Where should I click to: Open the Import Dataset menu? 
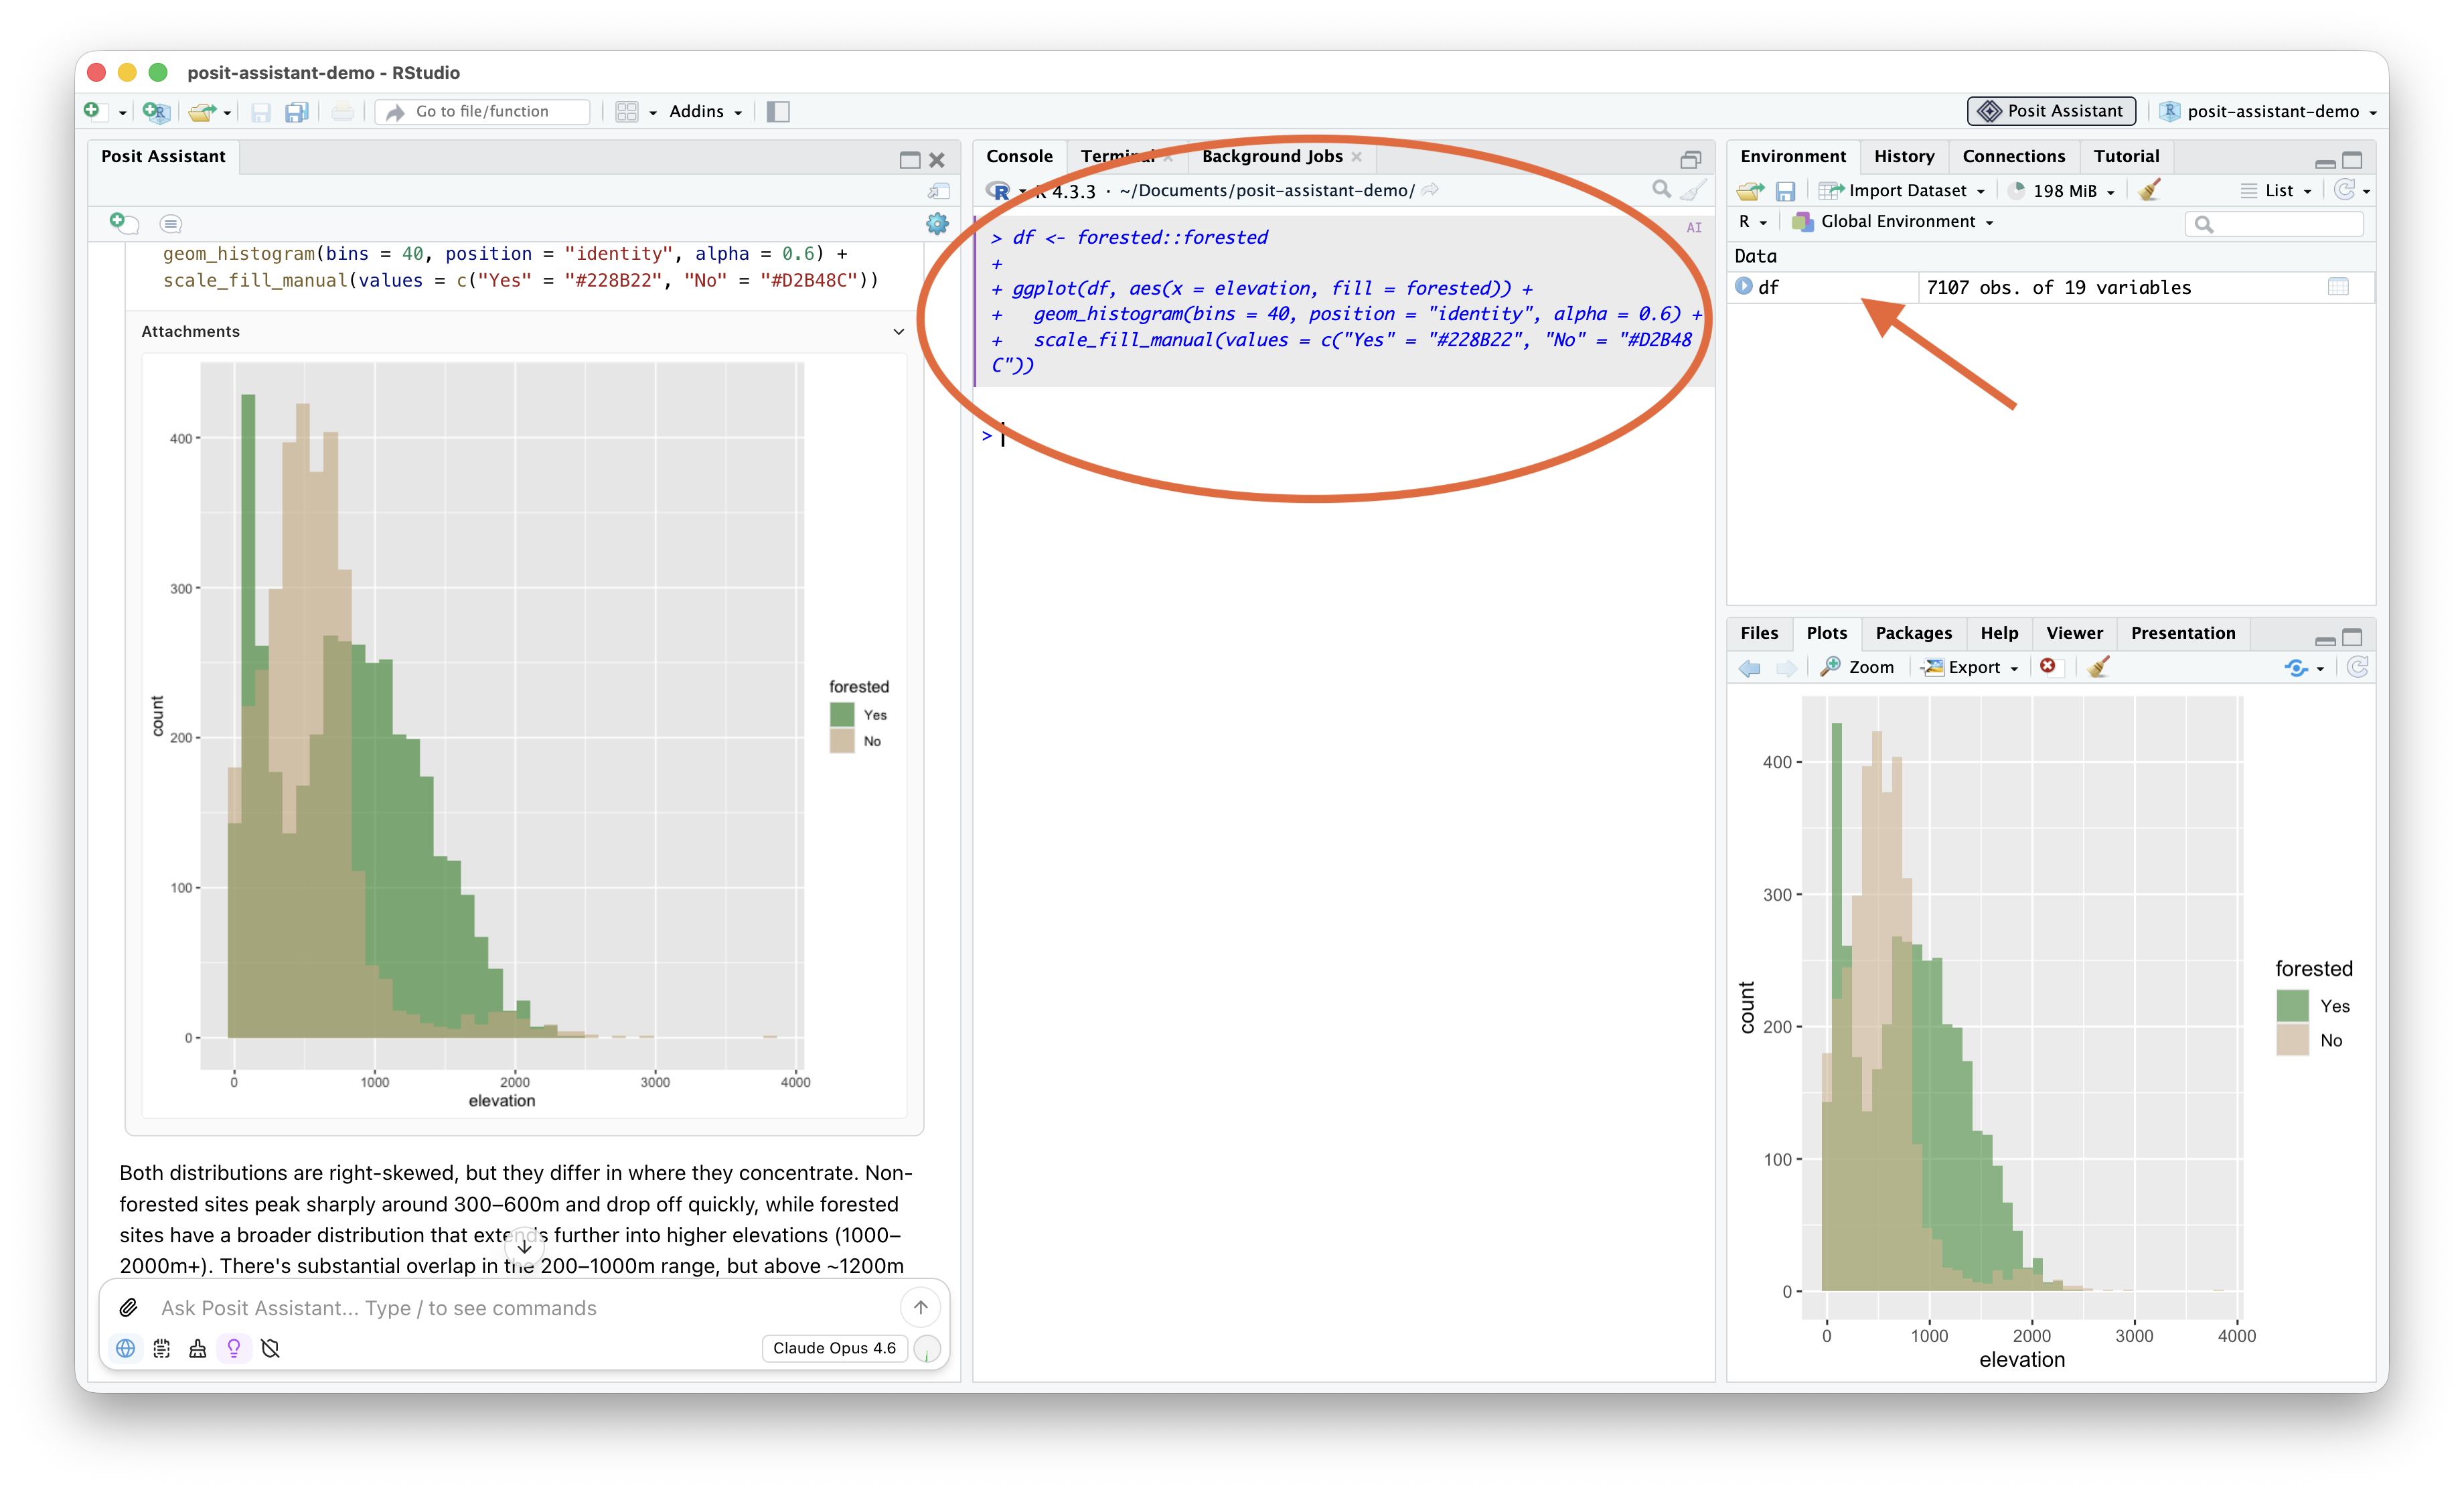pyautogui.click(x=1901, y=191)
